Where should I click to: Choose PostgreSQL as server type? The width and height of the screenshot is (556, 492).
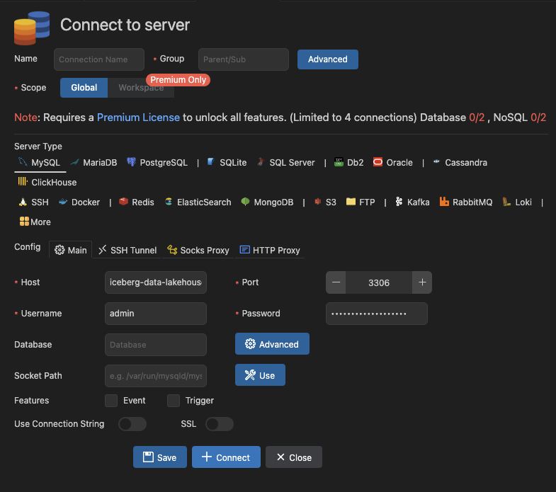pyautogui.click(x=157, y=163)
